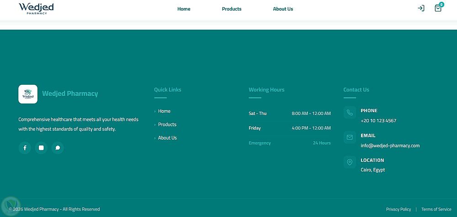
Task: Click the info@wedjed-pharmacy.com email address
Action: [390, 146]
